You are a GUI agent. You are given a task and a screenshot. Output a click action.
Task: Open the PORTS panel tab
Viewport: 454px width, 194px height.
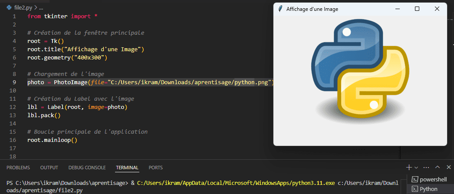[156, 168]
